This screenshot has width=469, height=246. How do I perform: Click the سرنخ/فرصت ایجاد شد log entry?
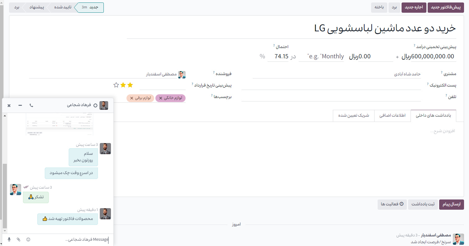(x=430, y=242)
